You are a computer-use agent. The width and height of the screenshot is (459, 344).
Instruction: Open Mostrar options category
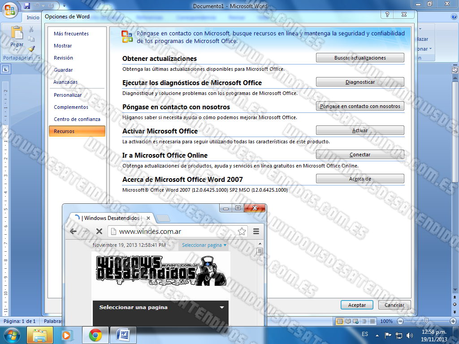63,46
